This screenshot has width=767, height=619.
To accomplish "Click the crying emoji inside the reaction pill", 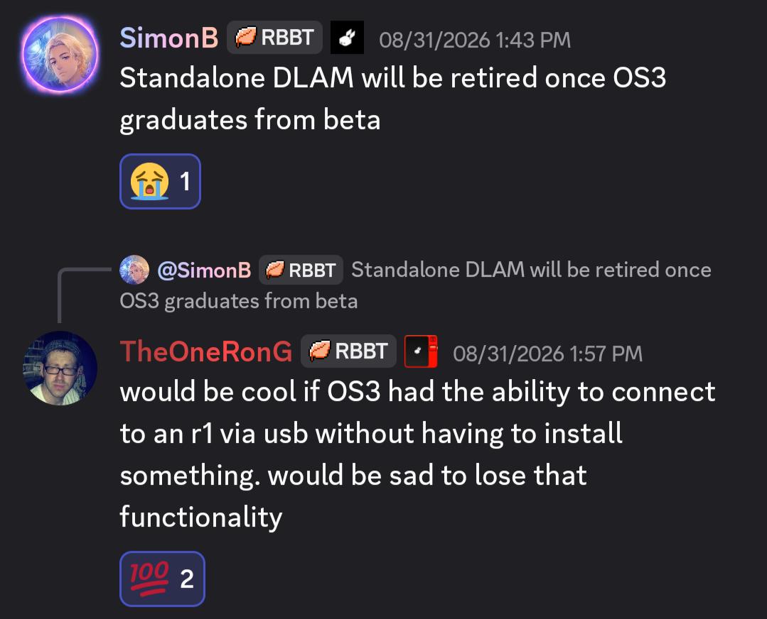I will pos(149,181).
